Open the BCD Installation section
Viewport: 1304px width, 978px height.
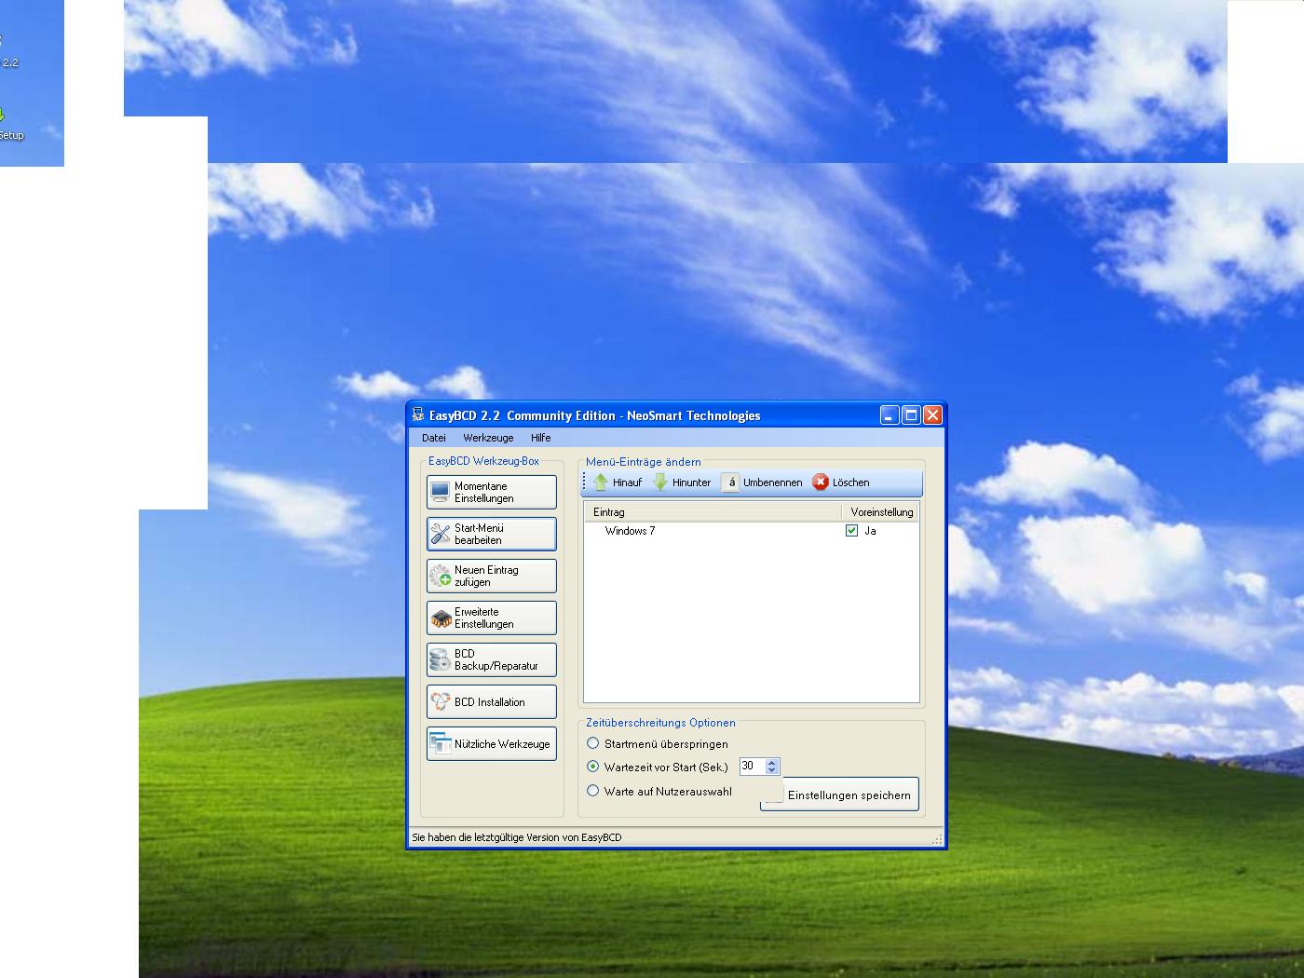[492, 701]
